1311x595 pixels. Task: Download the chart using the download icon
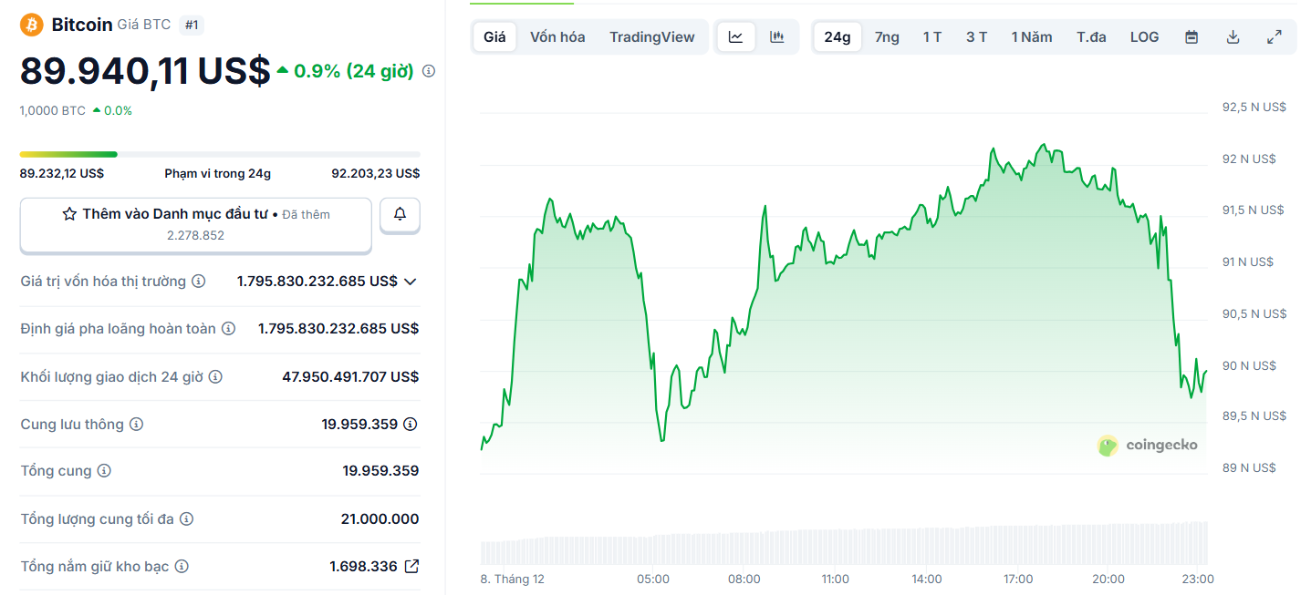pyautogui.click(x=1232, y=36)
